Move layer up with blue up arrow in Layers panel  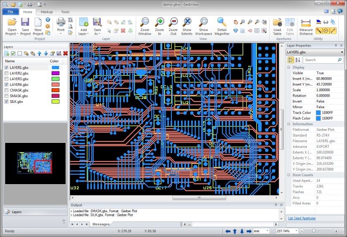pyautogui.click(x=39, y=53)
